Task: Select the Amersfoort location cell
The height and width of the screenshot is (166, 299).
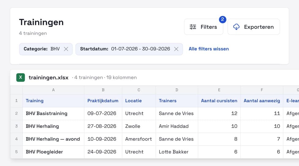Action: coord(139,139)
